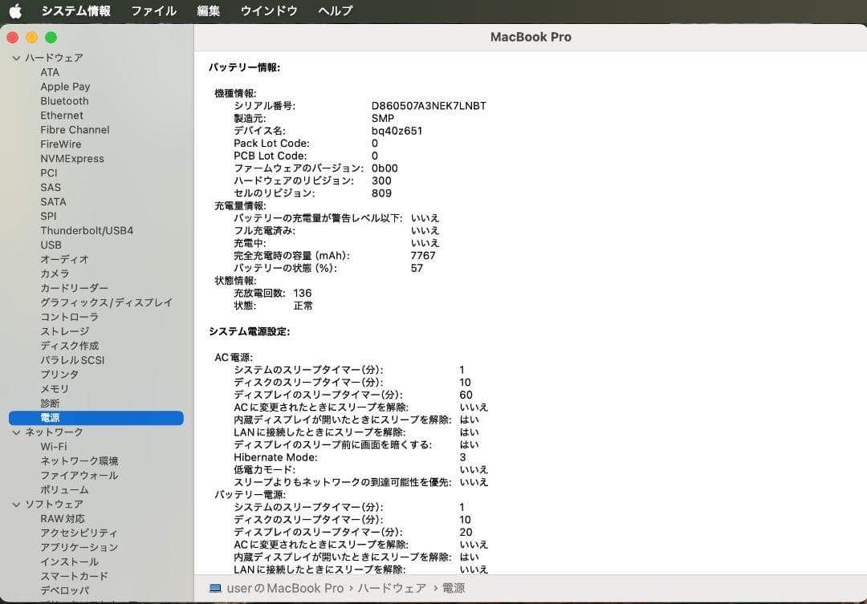The height and width of the screenshot is (604, 867).
Task: Collapse the ネットワーク section
Action: [16, 432]
